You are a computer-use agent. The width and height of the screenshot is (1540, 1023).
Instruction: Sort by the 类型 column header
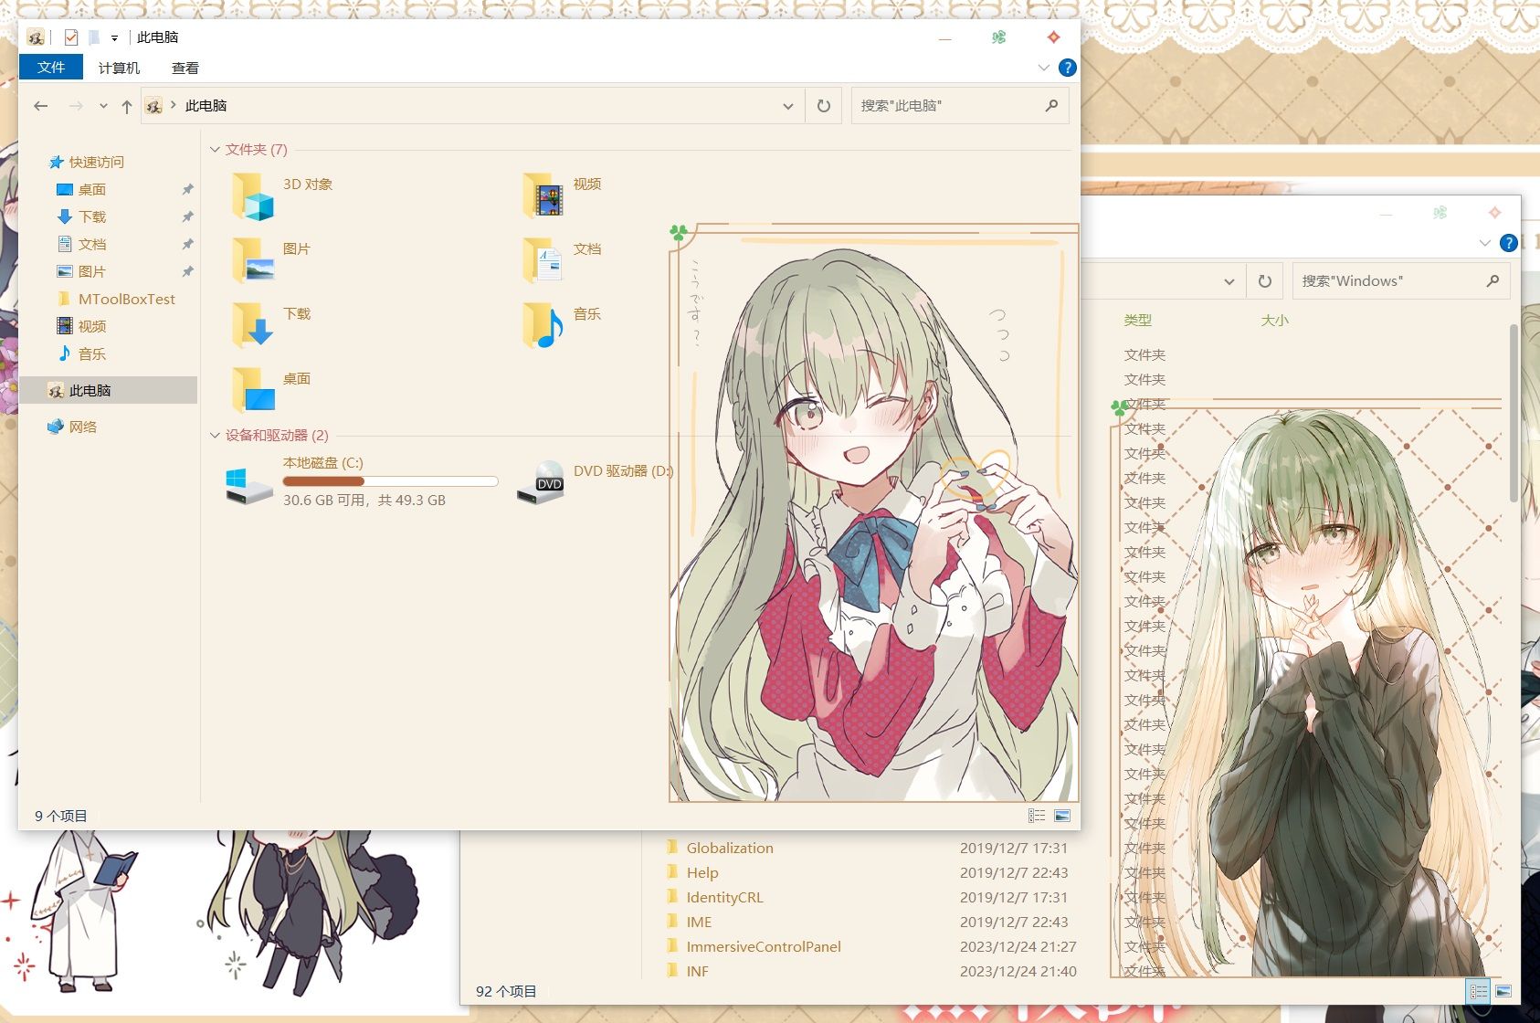click(x=1137, y=321)
